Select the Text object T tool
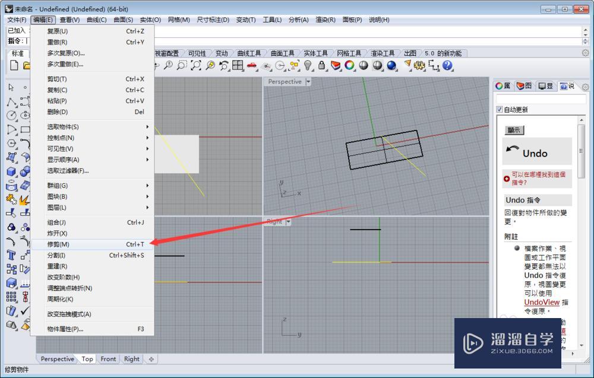 click(x=11, y=255)
